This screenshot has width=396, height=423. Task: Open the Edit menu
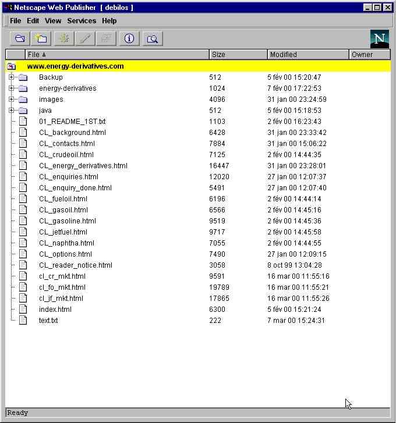point(33,21)
